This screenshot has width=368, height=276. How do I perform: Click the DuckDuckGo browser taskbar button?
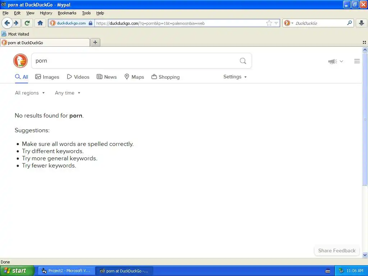124,271
